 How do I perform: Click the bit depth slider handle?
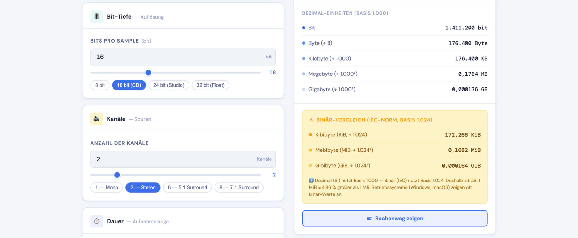(x=148, y=73)
